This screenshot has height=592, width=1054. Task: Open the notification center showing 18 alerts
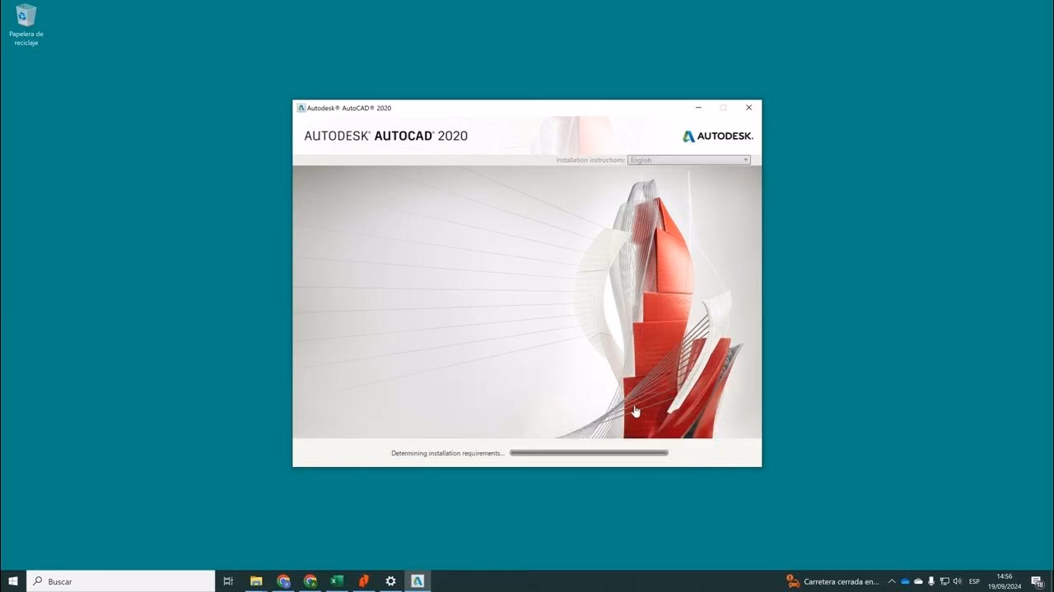pos(1037,581)
